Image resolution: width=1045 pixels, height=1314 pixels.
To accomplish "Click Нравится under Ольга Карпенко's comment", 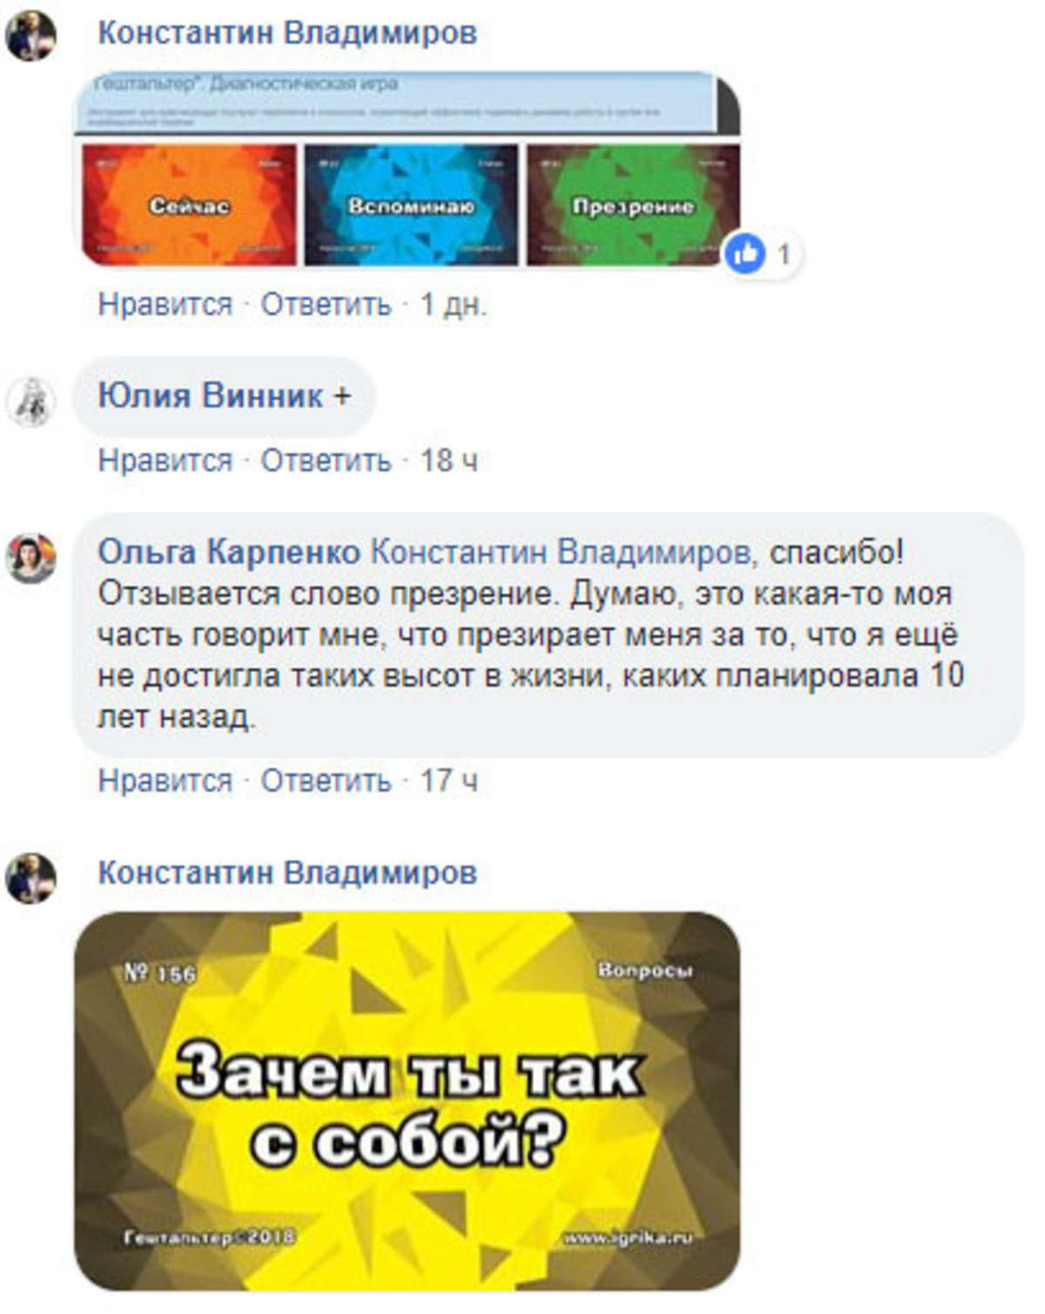I will [x=165, y=780].
